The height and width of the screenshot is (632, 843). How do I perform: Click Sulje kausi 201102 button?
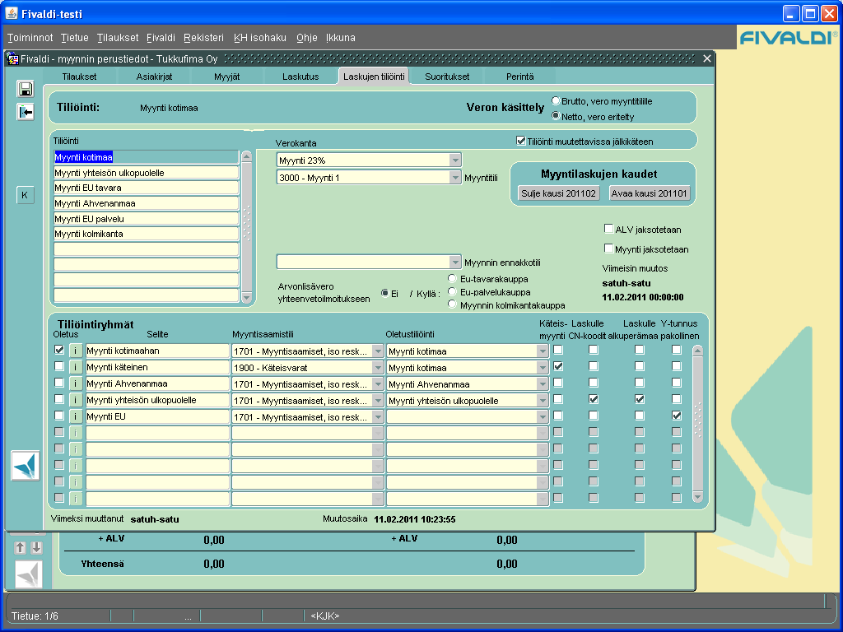click(559, 193)
